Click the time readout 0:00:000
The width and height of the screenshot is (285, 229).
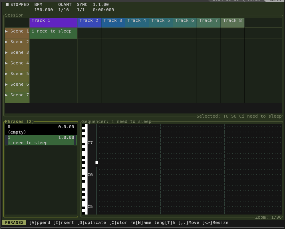(103, 10)
